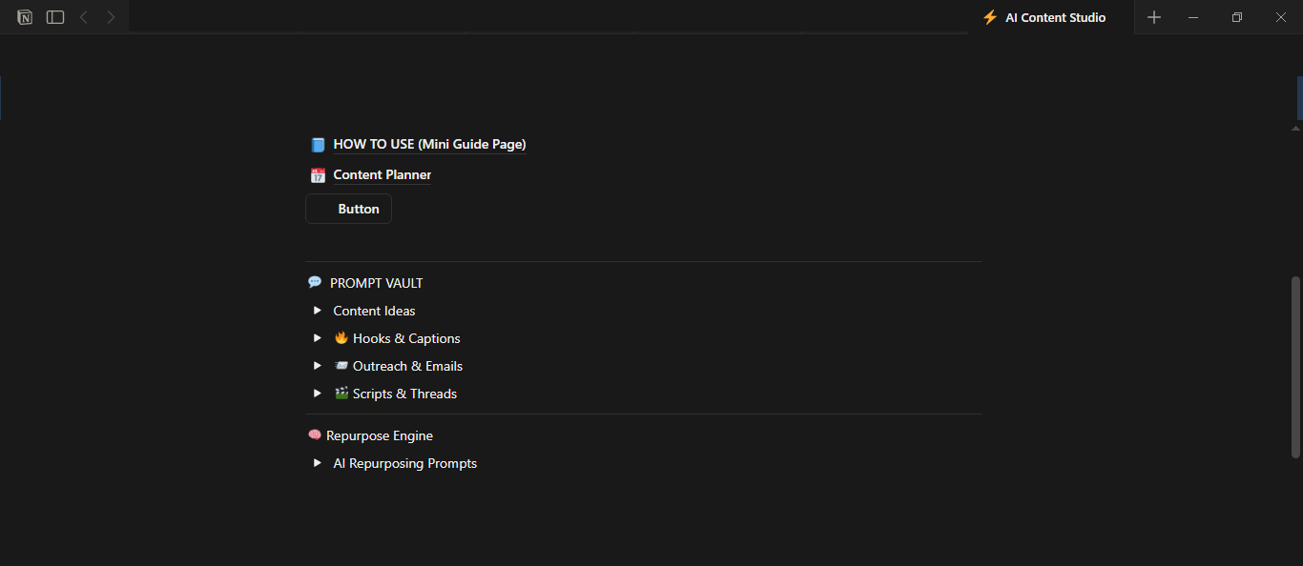This screenshot has height=566, width=1303.
Task: Click the speech bubble icon beside PROMPT VAULT
Action: click(314, 282)
